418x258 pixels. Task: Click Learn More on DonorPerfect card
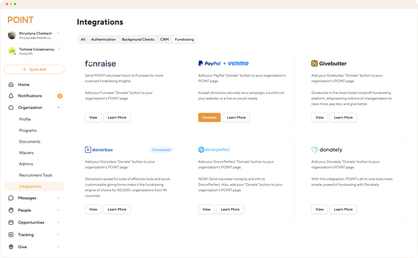(230, 209)
